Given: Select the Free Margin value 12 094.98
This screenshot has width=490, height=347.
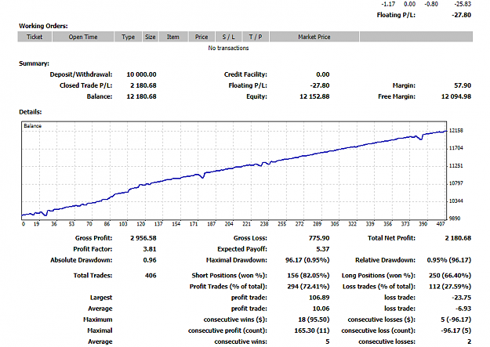Looking at the screenshot, I should [x=456, y=96].
